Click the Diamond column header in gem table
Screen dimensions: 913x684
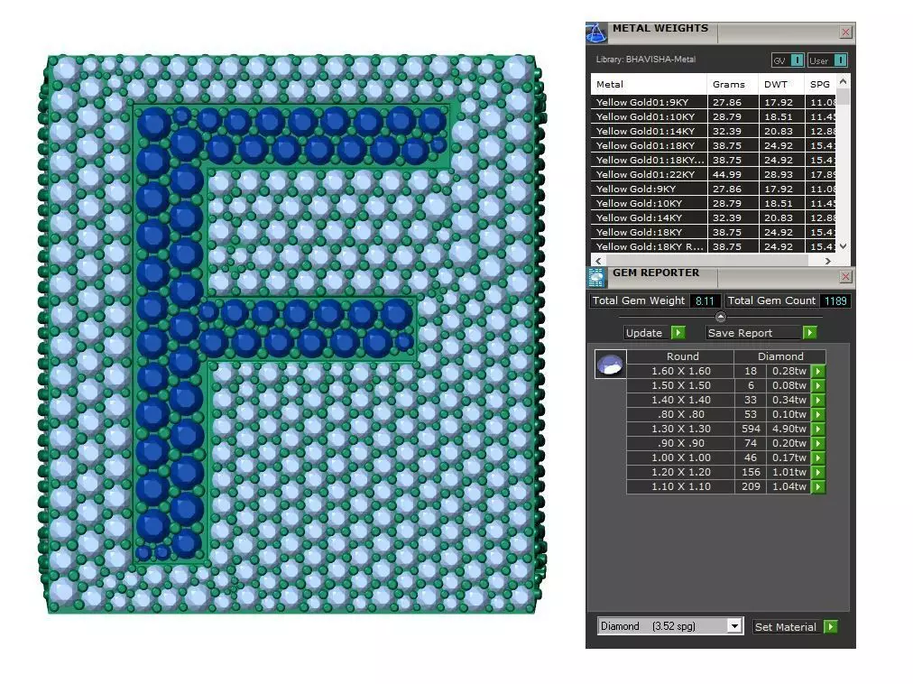(780, 356)
